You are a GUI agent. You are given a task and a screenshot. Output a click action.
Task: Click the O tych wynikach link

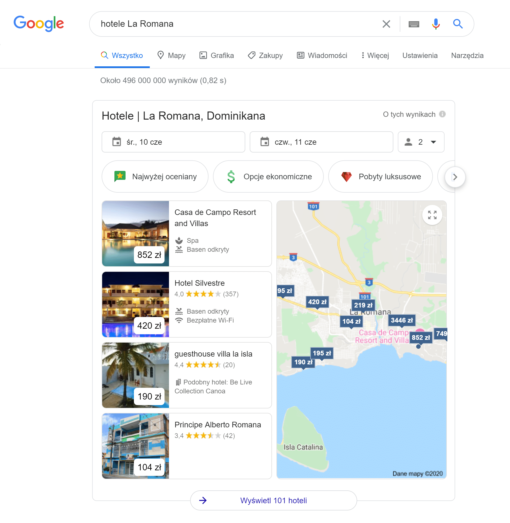(409, 114)
